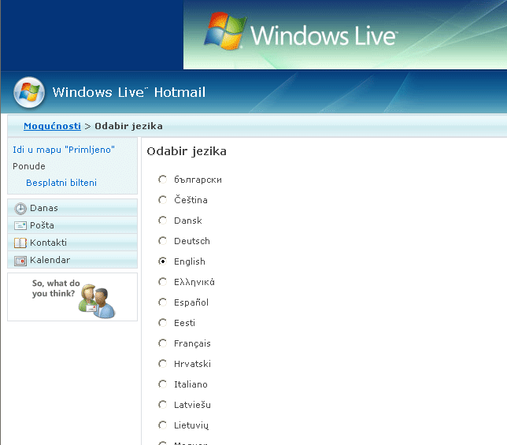Viewport: 507px width, 445px height.
Task: Choose Dansk as the language
Action: coord(163,221)
